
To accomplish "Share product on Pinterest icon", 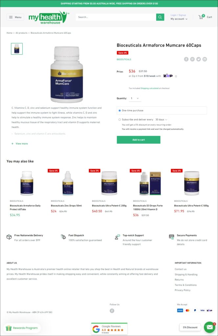I will pyautogui.click(x=192, y=59).
